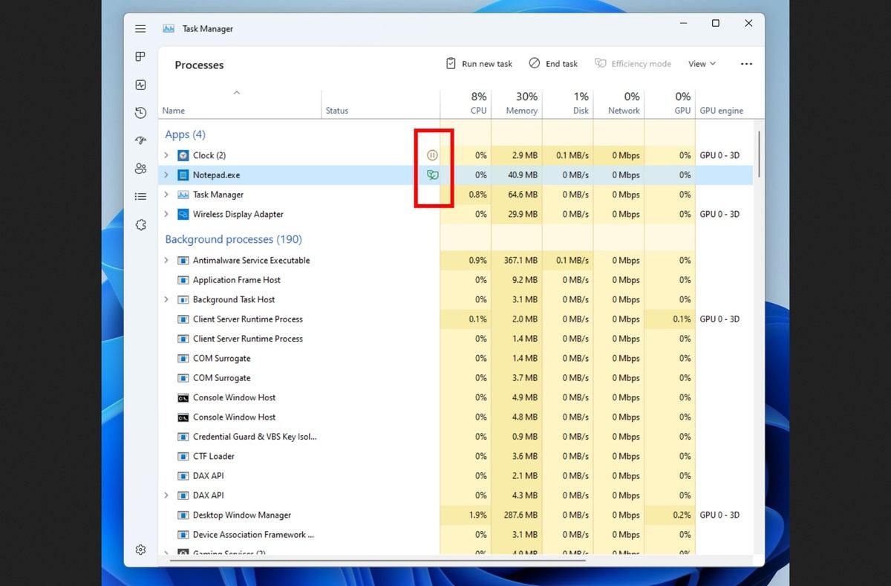Viewport: 891px width, 586px height.
Task: Click End task
Action: pyautogui.click(x=553, y=64)
